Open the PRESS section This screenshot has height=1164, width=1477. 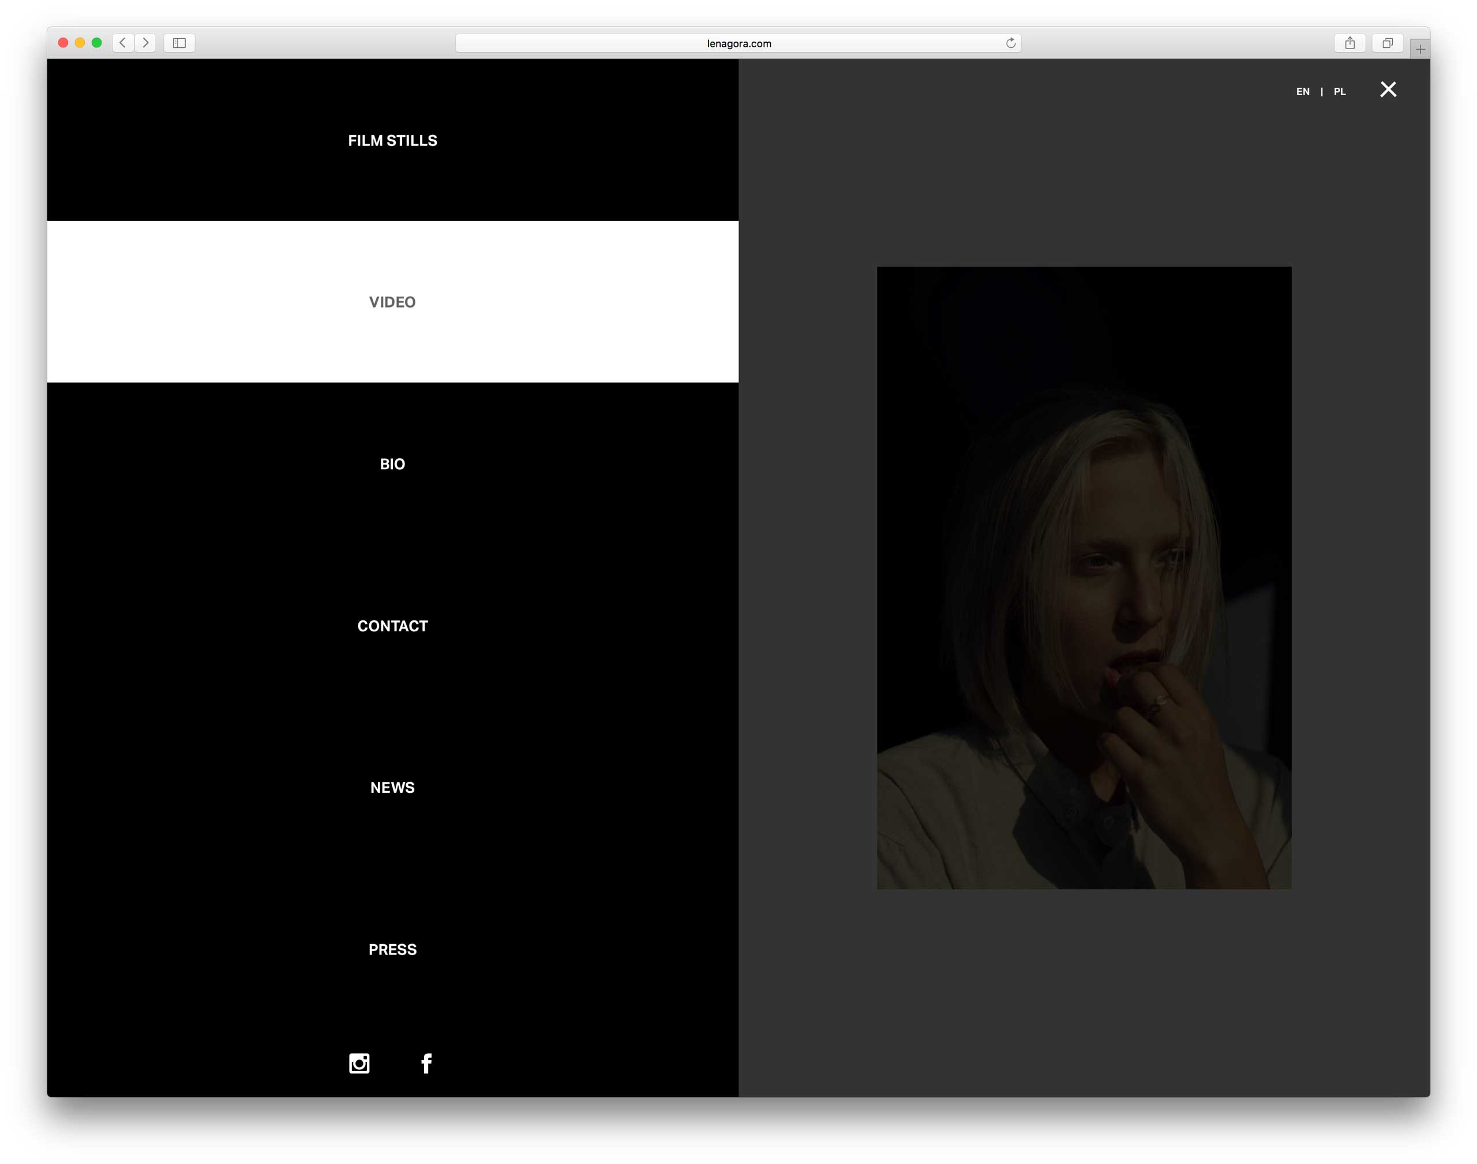tap(392, 949)
